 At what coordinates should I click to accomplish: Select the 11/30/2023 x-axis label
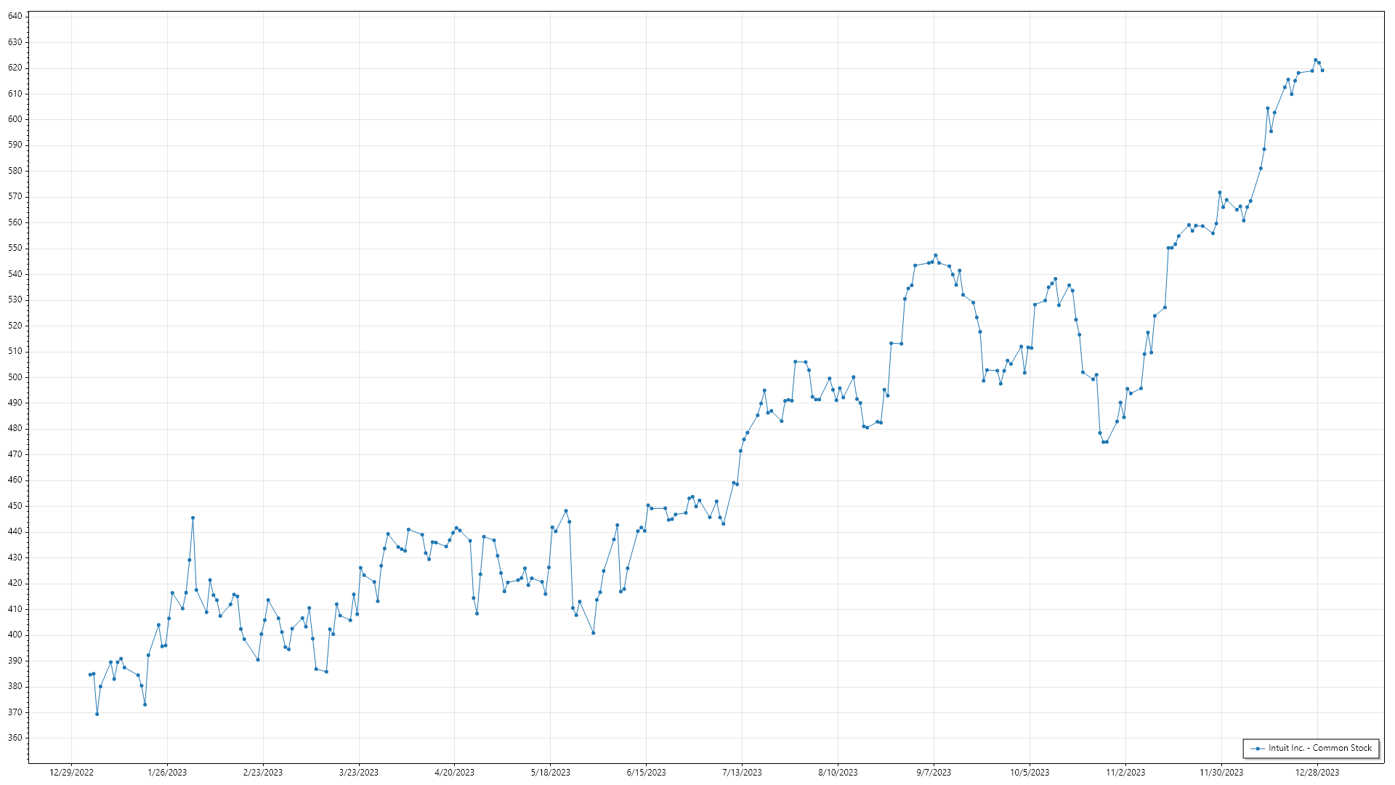1221,773
